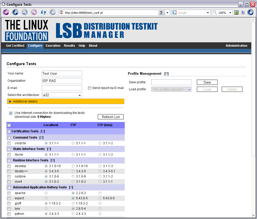Open help for Runtime Interface Tests
Viewport: 257px width, 219px height.
tap(53, 160)
